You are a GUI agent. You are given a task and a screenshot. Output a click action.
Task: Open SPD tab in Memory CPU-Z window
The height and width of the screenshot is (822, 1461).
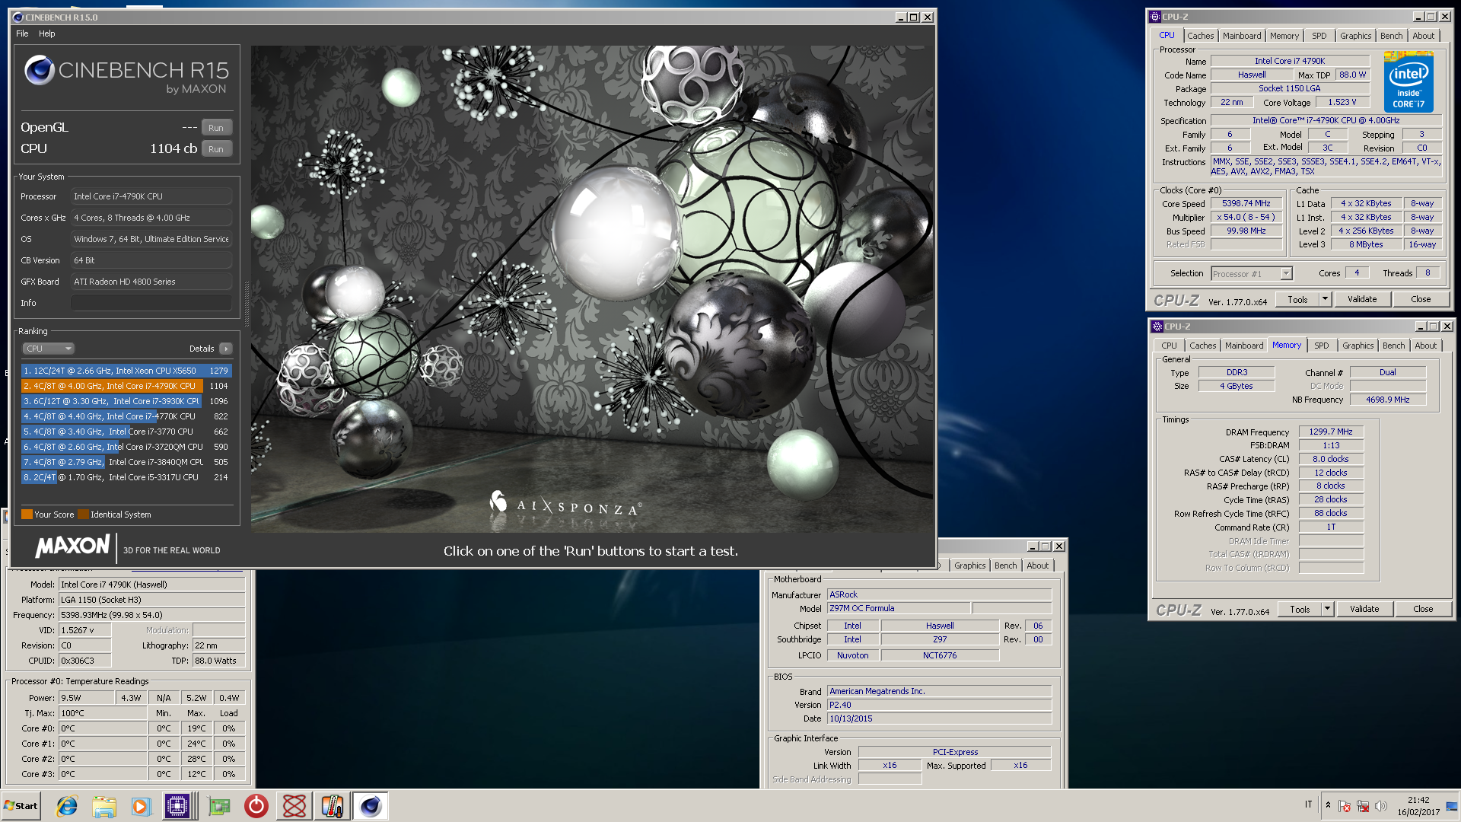click(1321, 346)
